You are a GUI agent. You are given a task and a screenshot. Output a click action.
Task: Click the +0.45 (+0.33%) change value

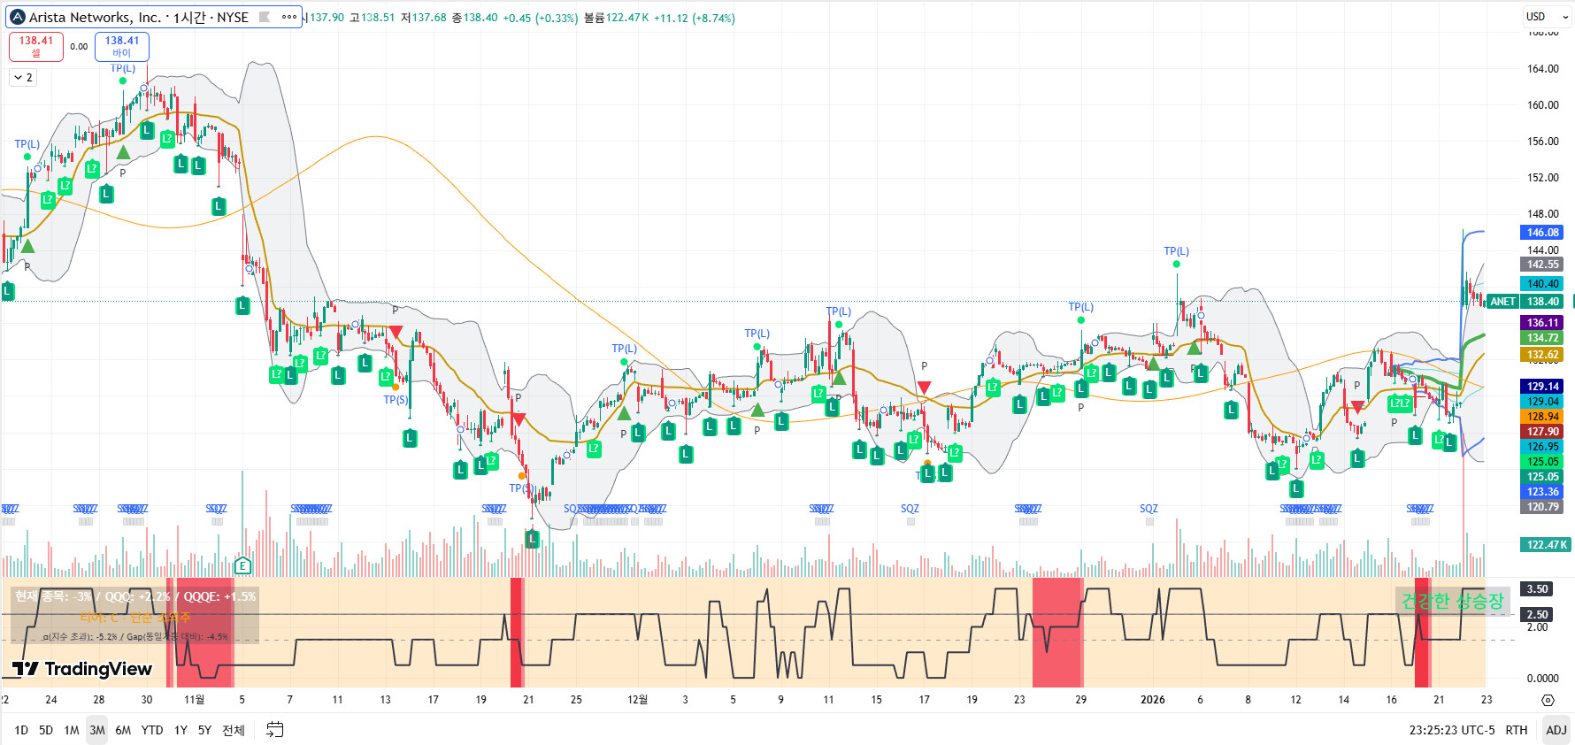pyautogui.click(x=540, y=18)
